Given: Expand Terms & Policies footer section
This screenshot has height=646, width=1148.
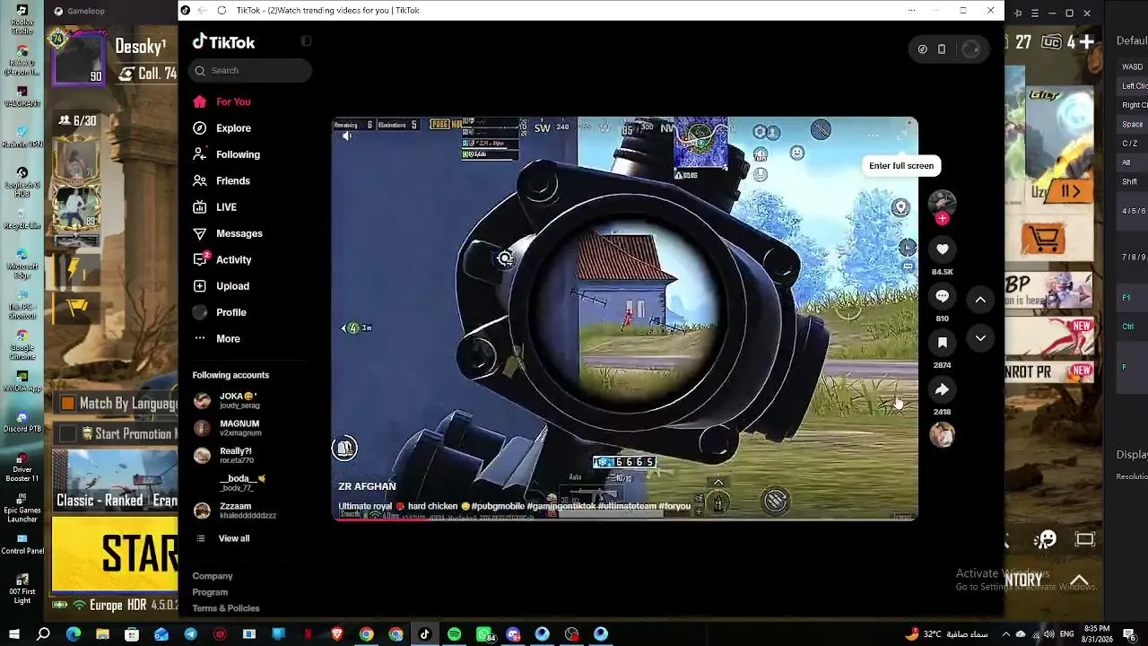Looking at the screenshot, I should (226, 608).
